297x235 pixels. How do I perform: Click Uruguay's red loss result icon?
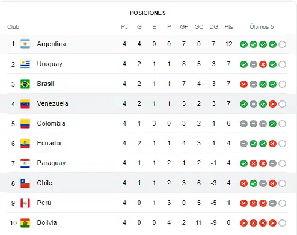(263, 64)
